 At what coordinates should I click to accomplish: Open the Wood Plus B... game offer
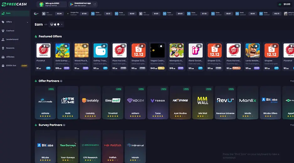(81, 57)
